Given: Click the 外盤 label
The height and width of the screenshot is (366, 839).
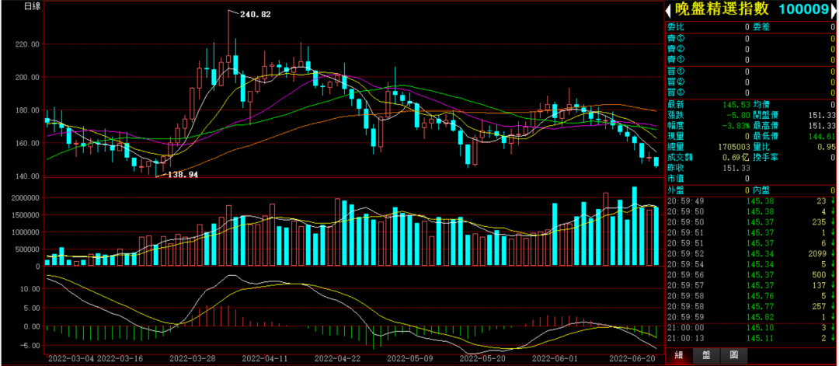Looking at the screenshot, I should click(x=675, y=190).
